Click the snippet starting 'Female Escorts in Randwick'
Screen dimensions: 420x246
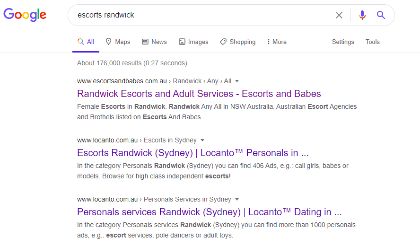pos(217,112)
